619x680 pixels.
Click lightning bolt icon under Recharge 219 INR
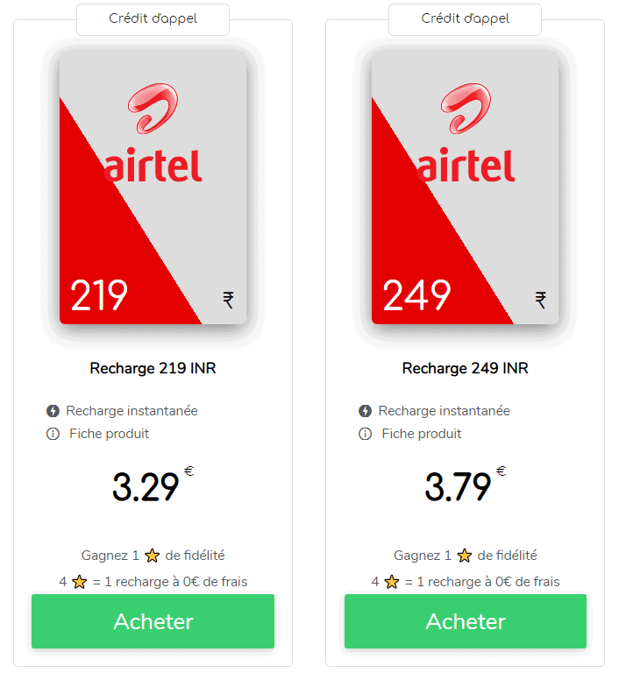53,411
